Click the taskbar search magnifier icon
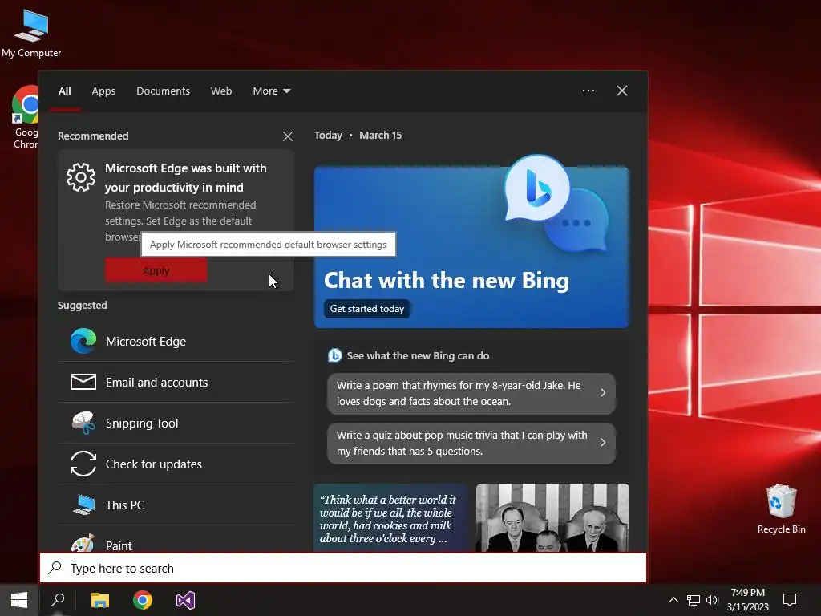Viewport: 821px width, 616px height. coord(58,600)
